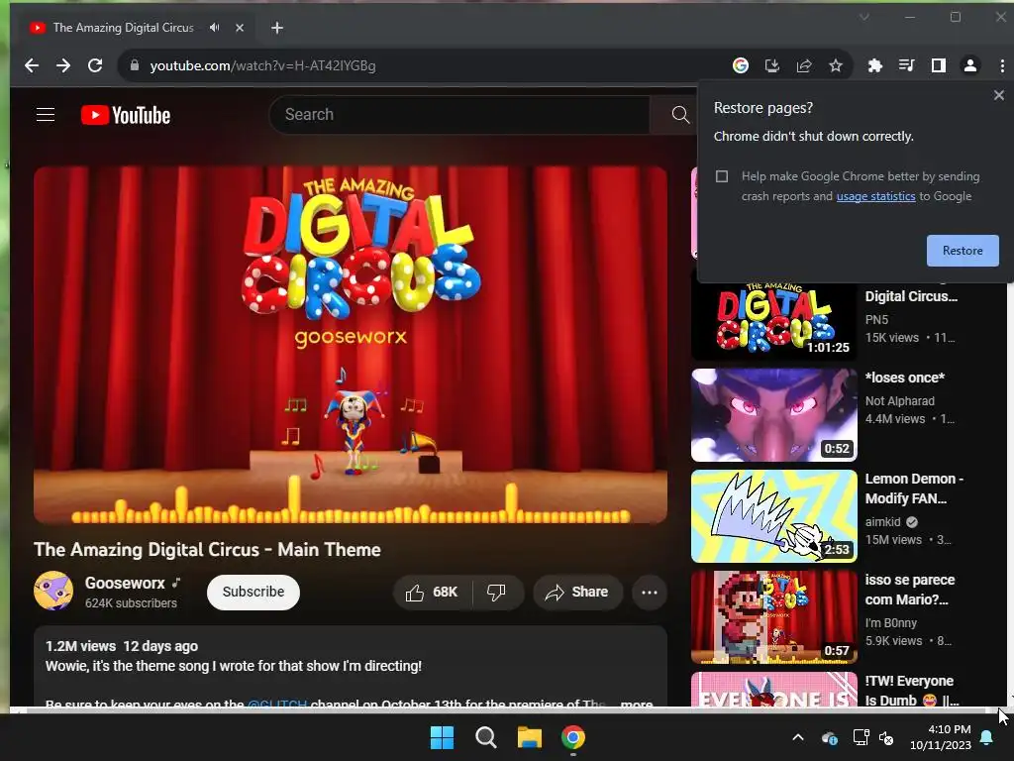Image resolution: width=1014 pixels, height=761 pixels.
Task: Close The Amazing Digital Circus tab
Action: (x=240, y=28)
